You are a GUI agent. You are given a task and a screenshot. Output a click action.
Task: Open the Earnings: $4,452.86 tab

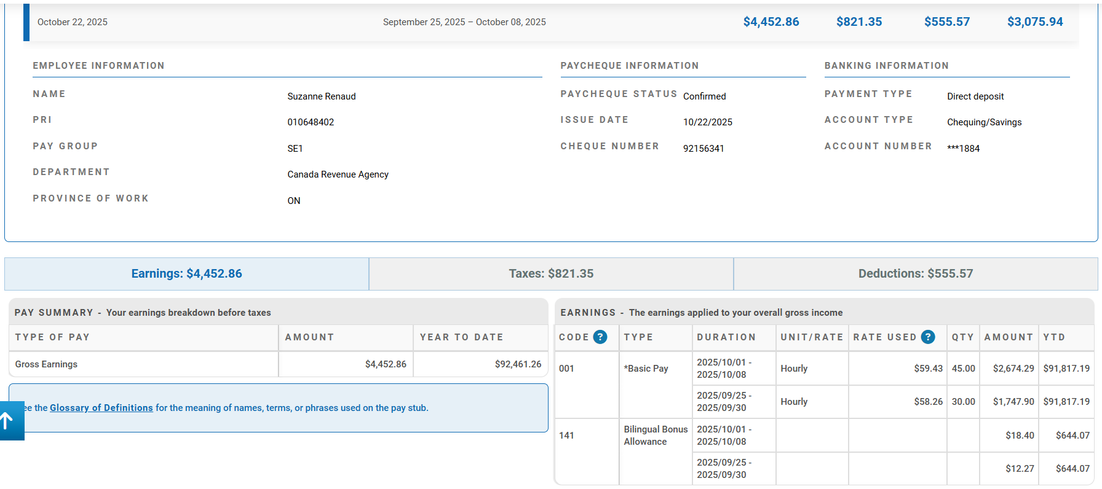point(186,274)
